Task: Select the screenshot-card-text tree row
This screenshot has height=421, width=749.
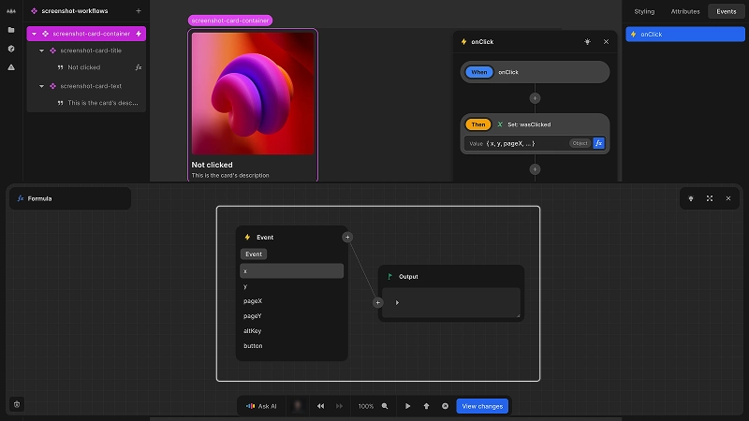Action: [86, 86]
